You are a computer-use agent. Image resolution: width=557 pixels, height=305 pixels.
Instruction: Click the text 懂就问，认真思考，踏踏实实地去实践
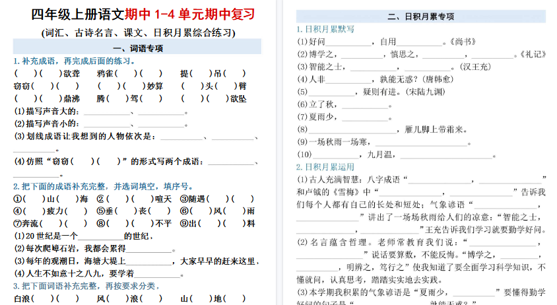tap(370, 280)
